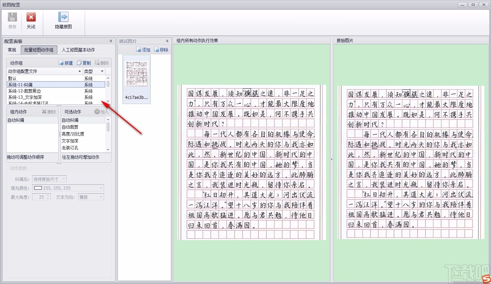The height and width of the screenshot is (284, 491).
Task: Sort by 动作组配置文件 column header
Action: point(45,71)
